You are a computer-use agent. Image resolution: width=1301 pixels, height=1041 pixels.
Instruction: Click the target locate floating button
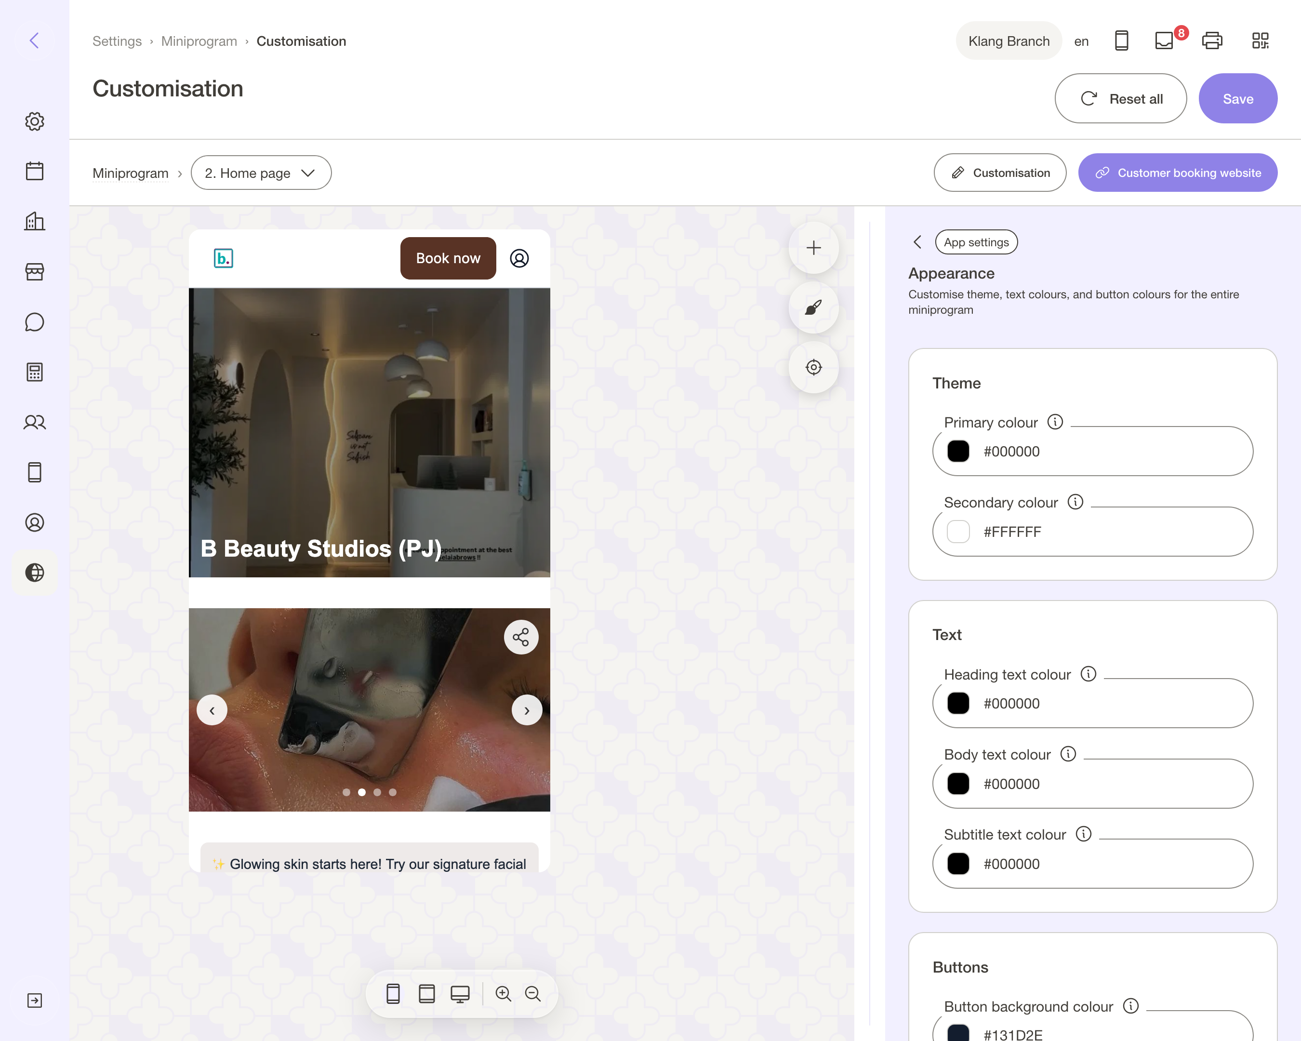(x=813, y=367)
